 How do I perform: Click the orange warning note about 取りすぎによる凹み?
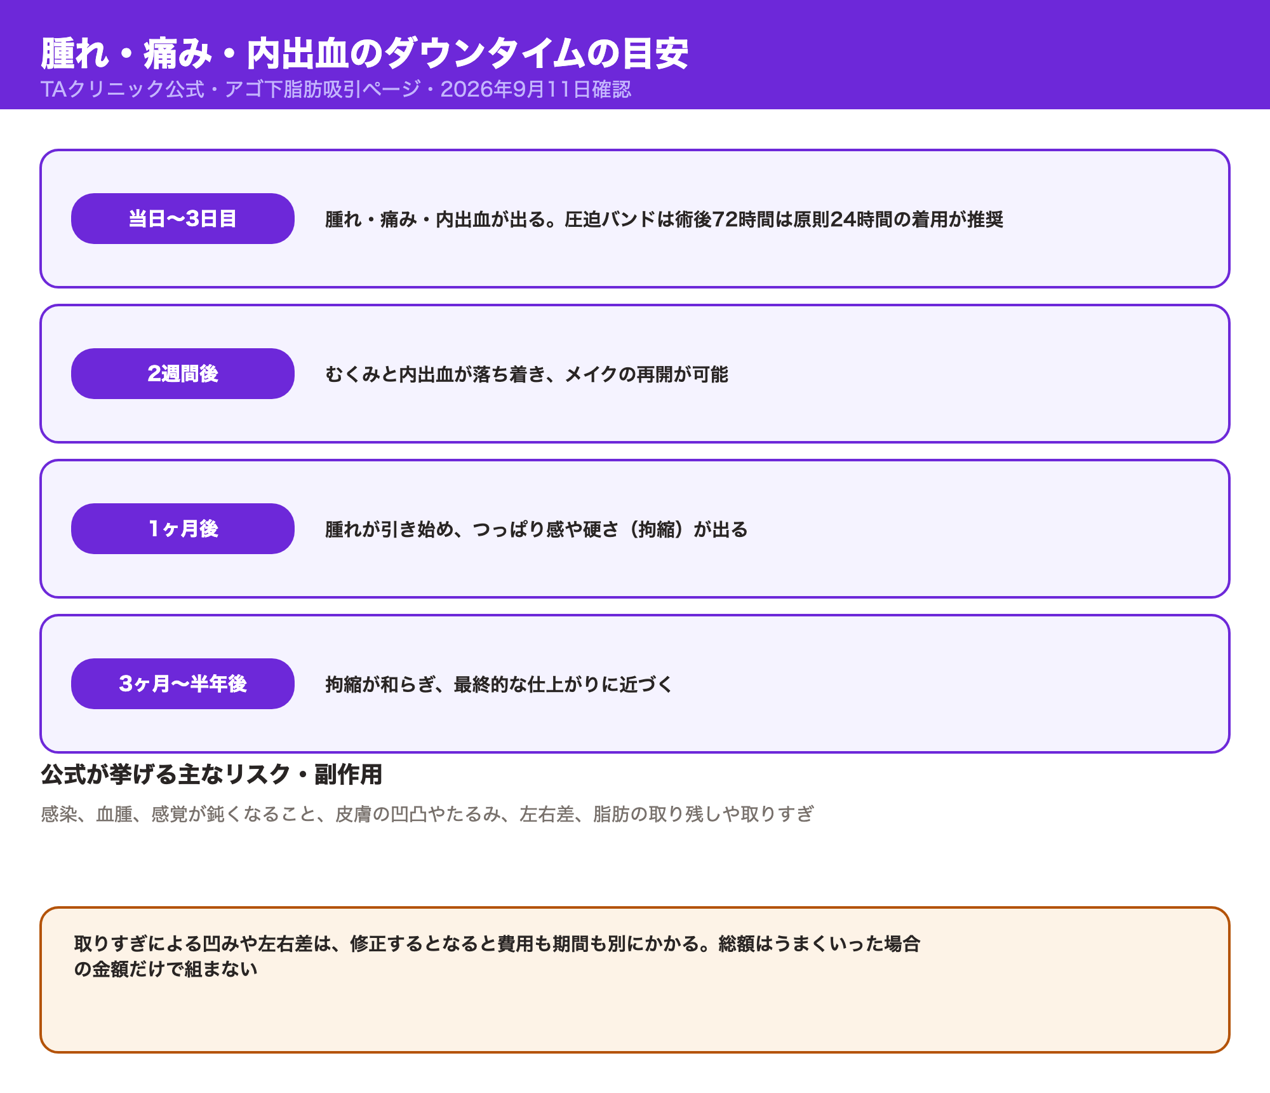point(635,980)
